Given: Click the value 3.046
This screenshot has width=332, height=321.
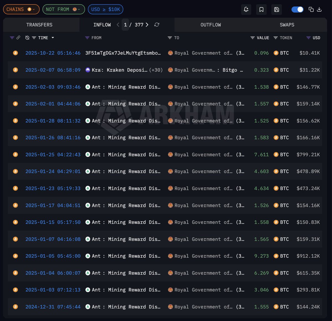Looking at the screenshot, I should [261, 290].
